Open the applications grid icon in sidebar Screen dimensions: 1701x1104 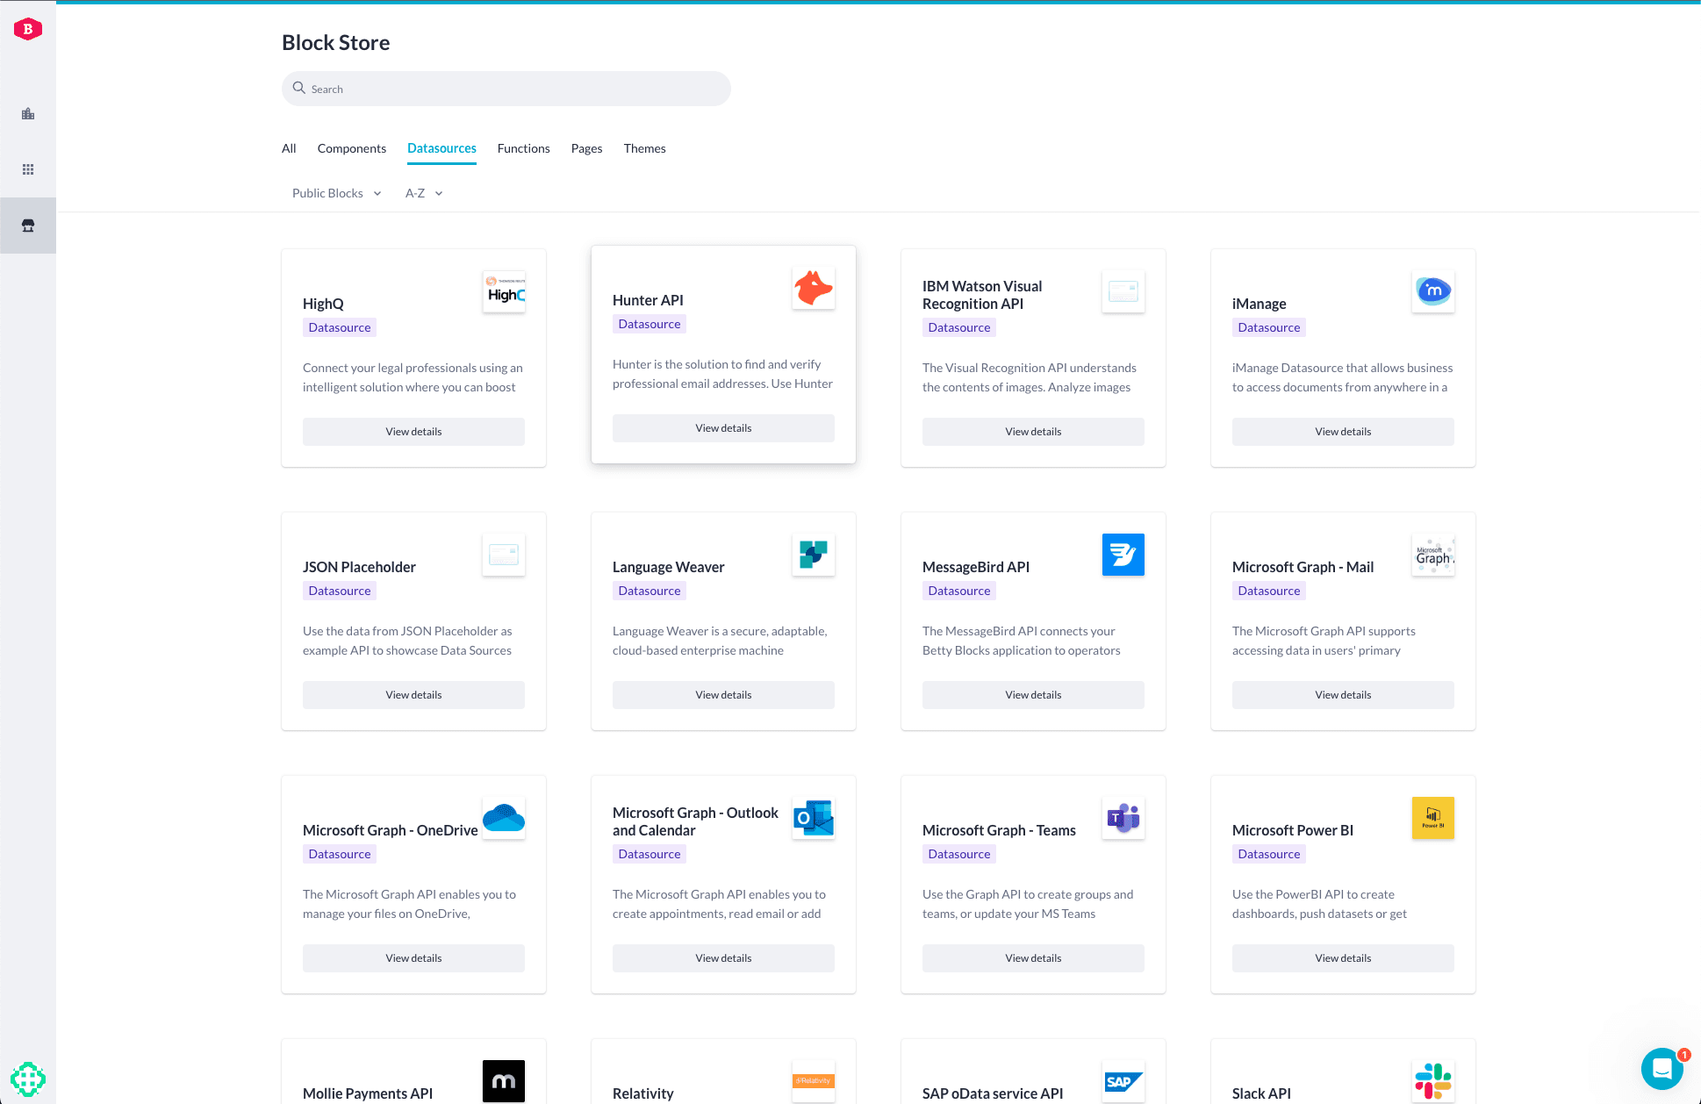[x=28, y=169]
